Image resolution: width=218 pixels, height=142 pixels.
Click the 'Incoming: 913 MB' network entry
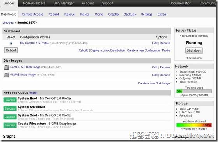pos(190,75)
